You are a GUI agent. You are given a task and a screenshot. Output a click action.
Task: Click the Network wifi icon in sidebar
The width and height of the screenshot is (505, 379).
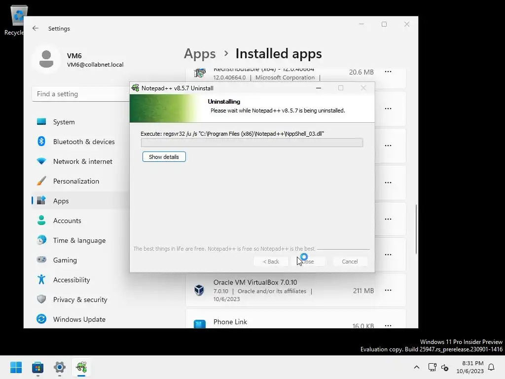click(x=41, y=161)
